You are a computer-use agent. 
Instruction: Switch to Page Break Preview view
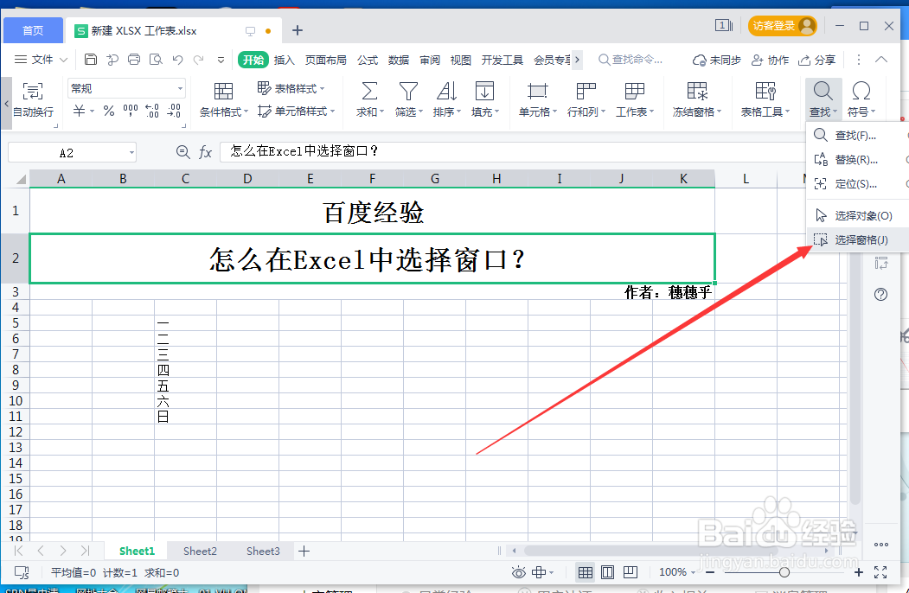click(631, 573)
